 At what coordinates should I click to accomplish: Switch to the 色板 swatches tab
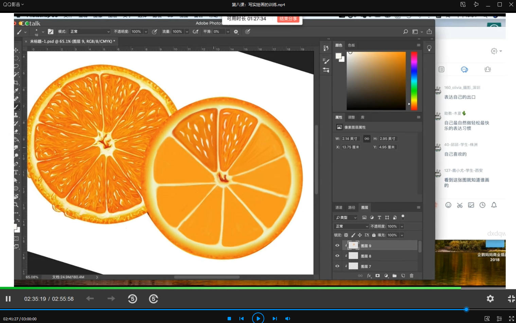[351, 45]
